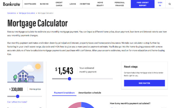The image size is (175, 108).
Task: Follow the Calculators breadcrumb link
Action: tap(12, 13)
